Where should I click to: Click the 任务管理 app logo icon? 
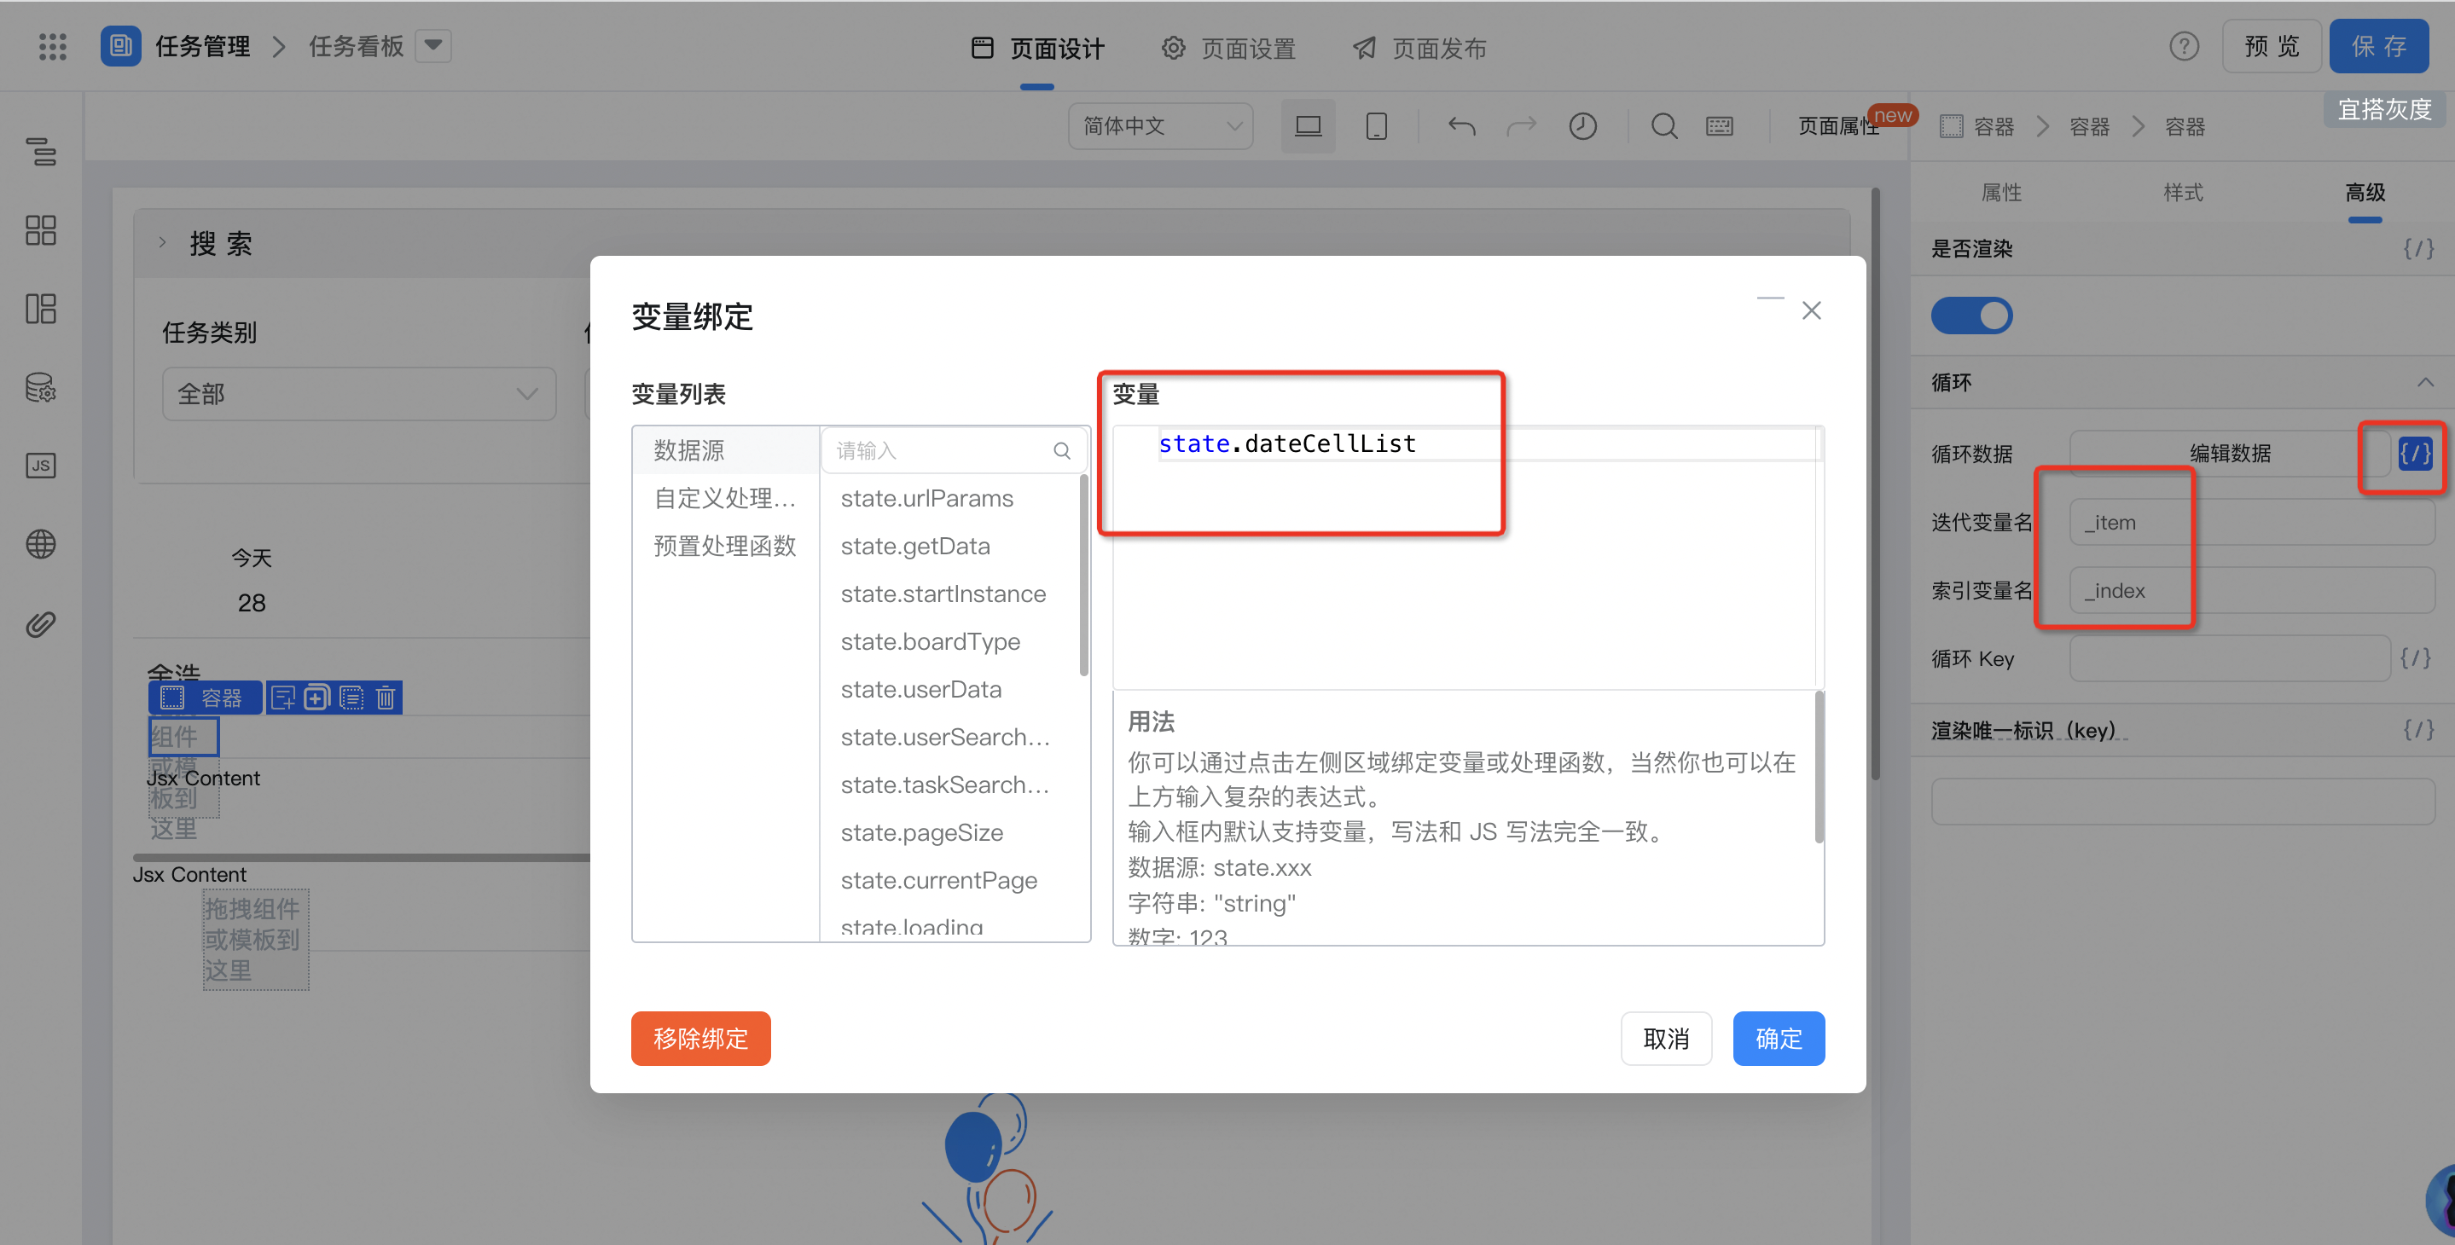pos(121,46)
